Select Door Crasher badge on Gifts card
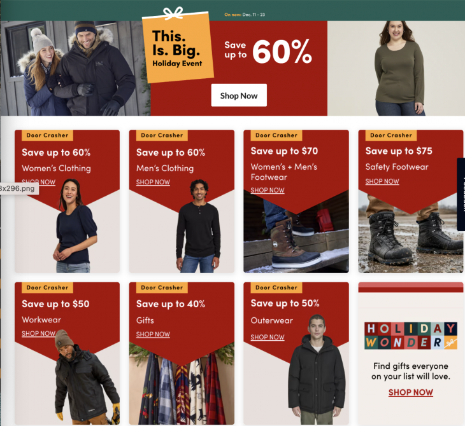465x426 pixels. coord(162,287)
